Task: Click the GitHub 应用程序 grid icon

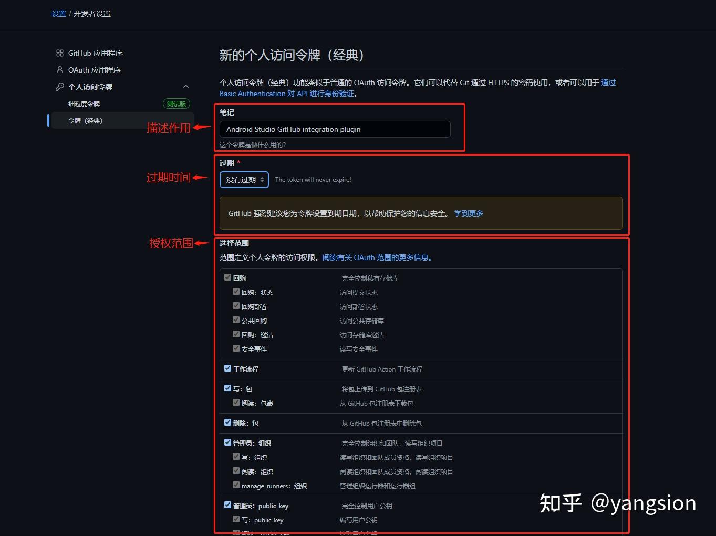Action: tap(59, 53)
